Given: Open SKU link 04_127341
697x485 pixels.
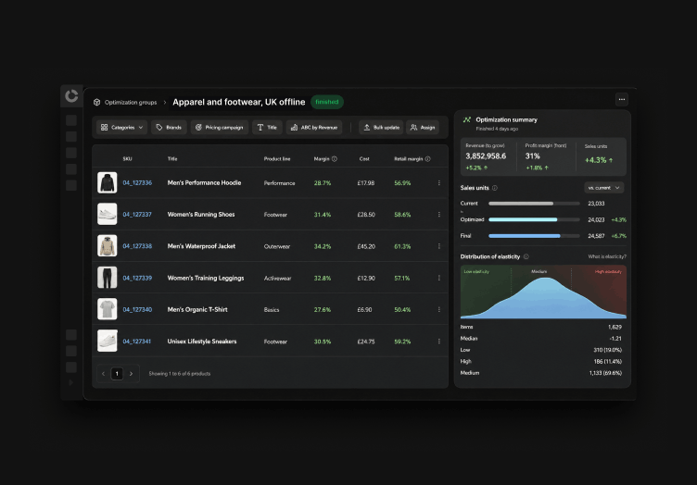Looking at the screenshot, I should click(137, 342).
